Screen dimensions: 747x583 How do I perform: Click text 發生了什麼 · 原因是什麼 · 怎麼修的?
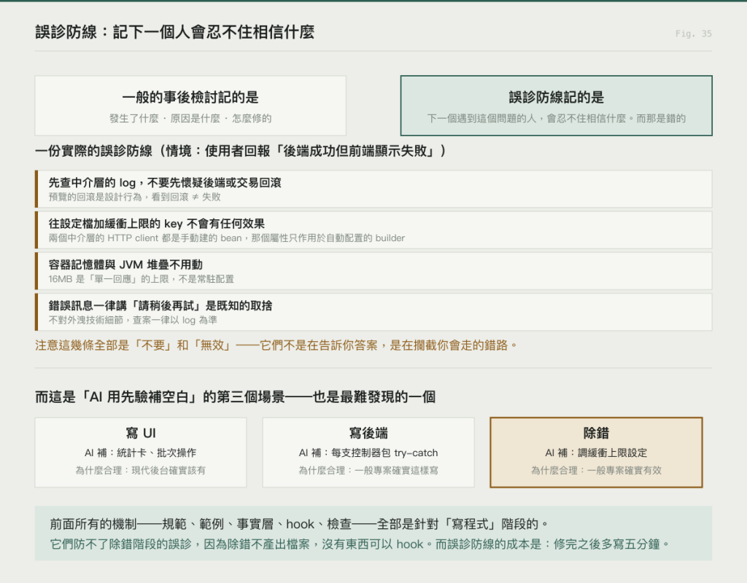(190, 119)
